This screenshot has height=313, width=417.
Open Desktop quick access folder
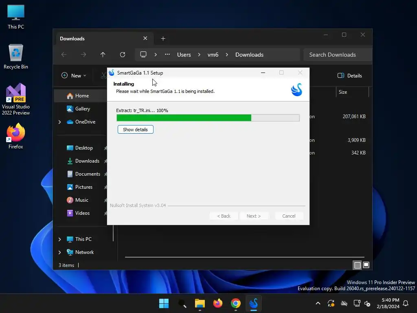pos(81,148)
